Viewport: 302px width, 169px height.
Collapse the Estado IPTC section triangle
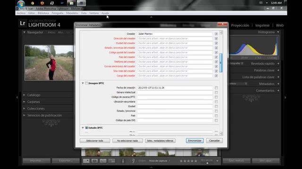83,128
